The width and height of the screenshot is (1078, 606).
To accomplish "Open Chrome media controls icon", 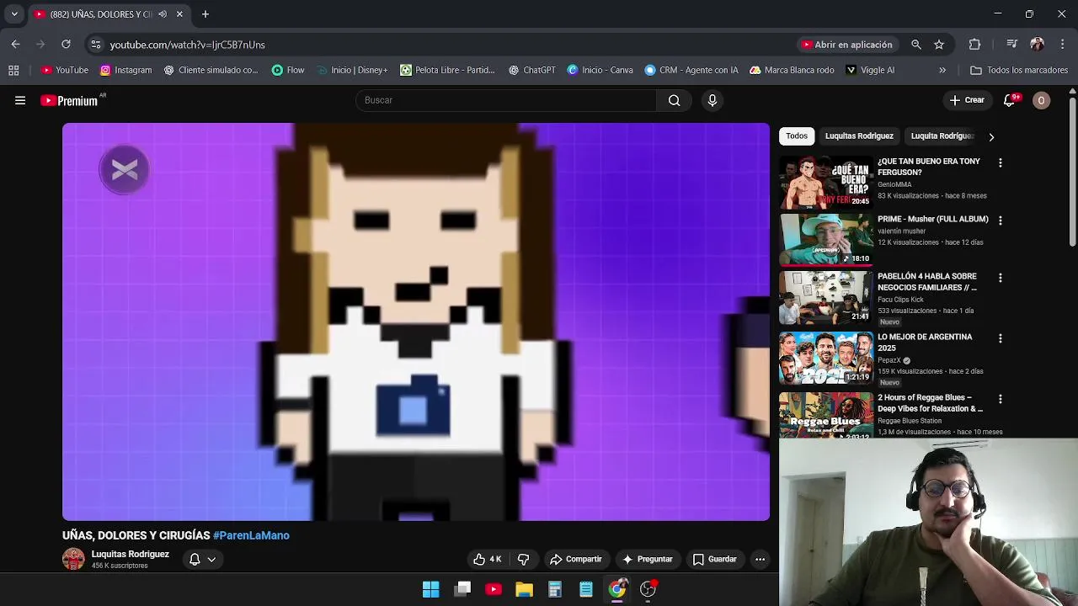I will (x=1012, y=45).
